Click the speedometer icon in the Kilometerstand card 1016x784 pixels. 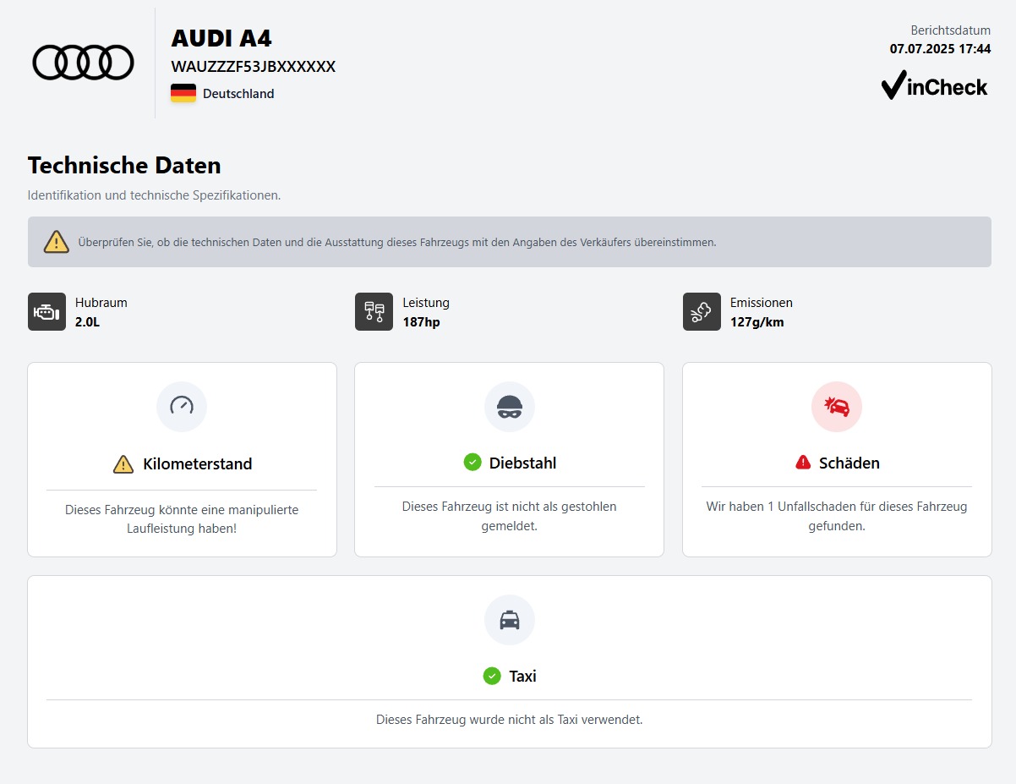click(x=182, y=406)
